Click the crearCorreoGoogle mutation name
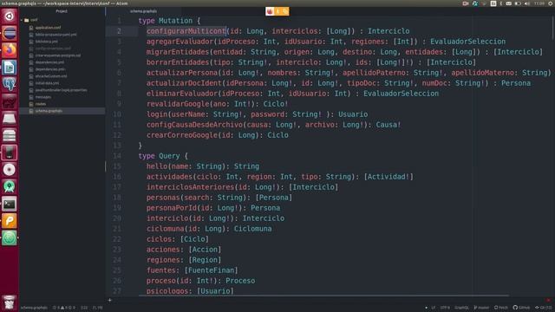Viewport: 555px width, 312px height. [182, 135]
